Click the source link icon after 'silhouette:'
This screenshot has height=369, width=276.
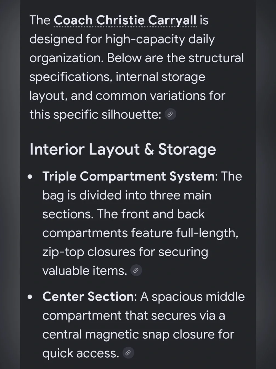pyautogui.click(x=170, y=114)
